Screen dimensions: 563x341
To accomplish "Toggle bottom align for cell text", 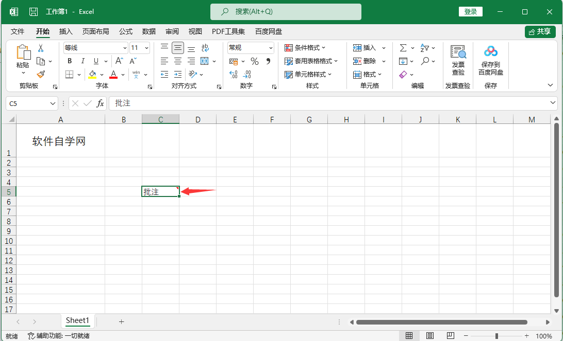I will 191,48.
